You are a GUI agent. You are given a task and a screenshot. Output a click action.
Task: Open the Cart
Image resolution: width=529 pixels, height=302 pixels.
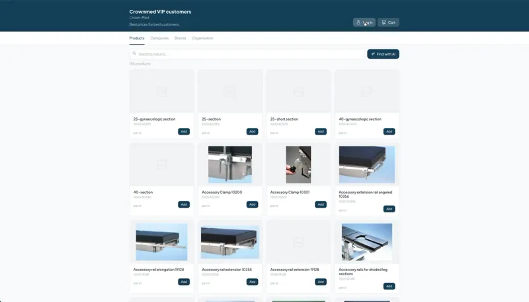(x=388, y=22)
